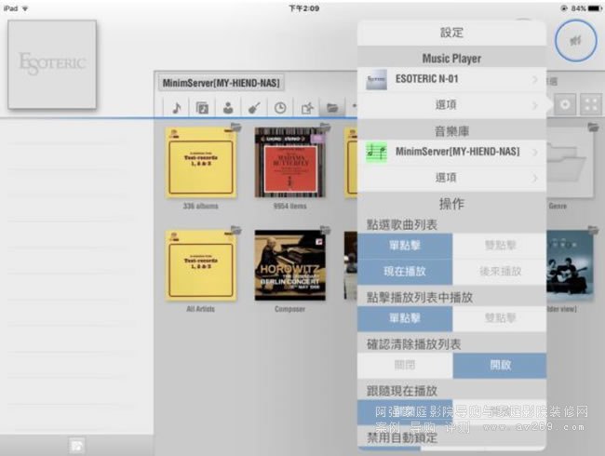Viewport: 605px width, 456px height.
Task: Select 現在播放 option
Action: tap(405, 272)
